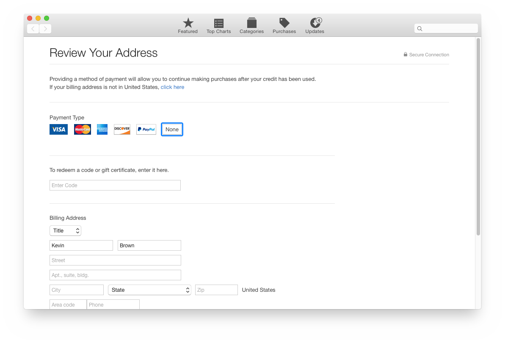Open the Title dropdown
The image size is (505, 343).
click(x=65, y=231)
